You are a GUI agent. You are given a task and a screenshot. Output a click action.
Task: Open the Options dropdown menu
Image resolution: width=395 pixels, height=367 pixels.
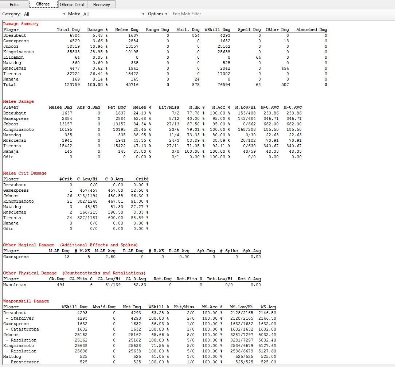point(157,14)
